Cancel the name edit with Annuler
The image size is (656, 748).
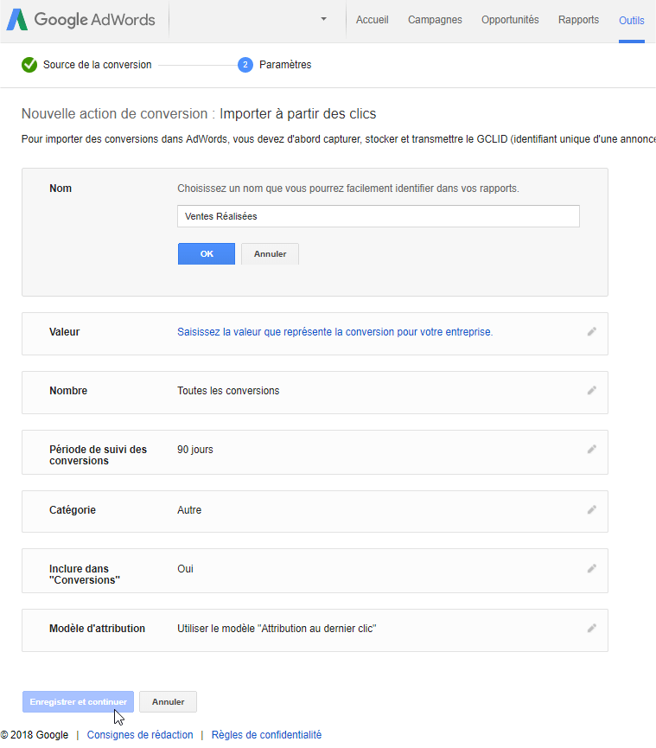click(270, 253)
